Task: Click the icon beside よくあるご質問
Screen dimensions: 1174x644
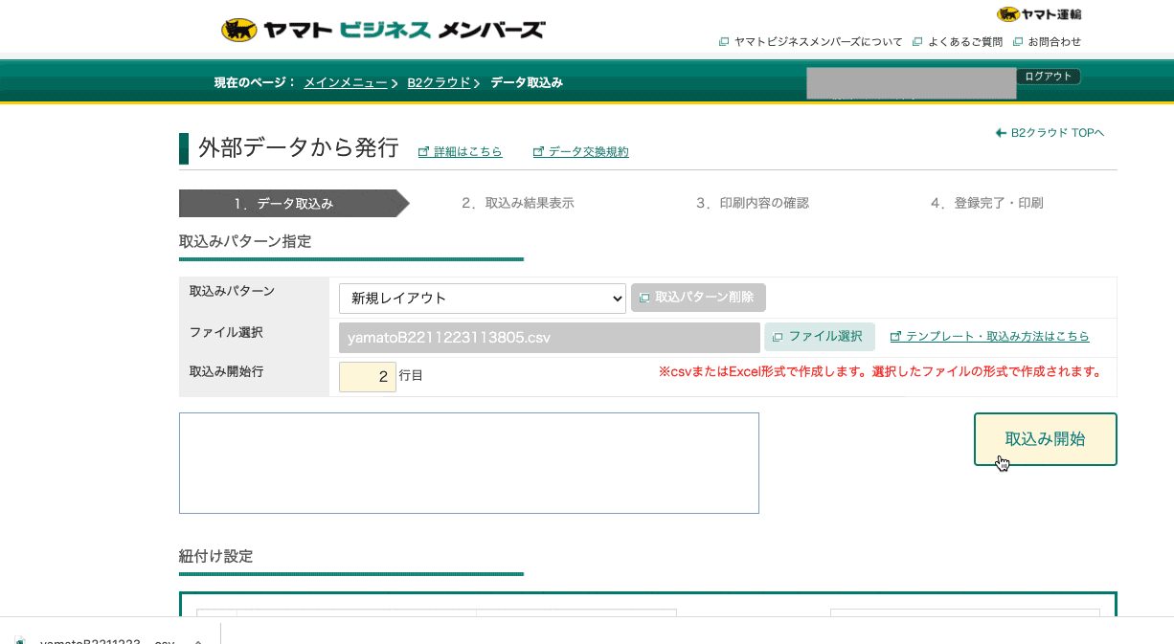Action: [x=917, y=41]
